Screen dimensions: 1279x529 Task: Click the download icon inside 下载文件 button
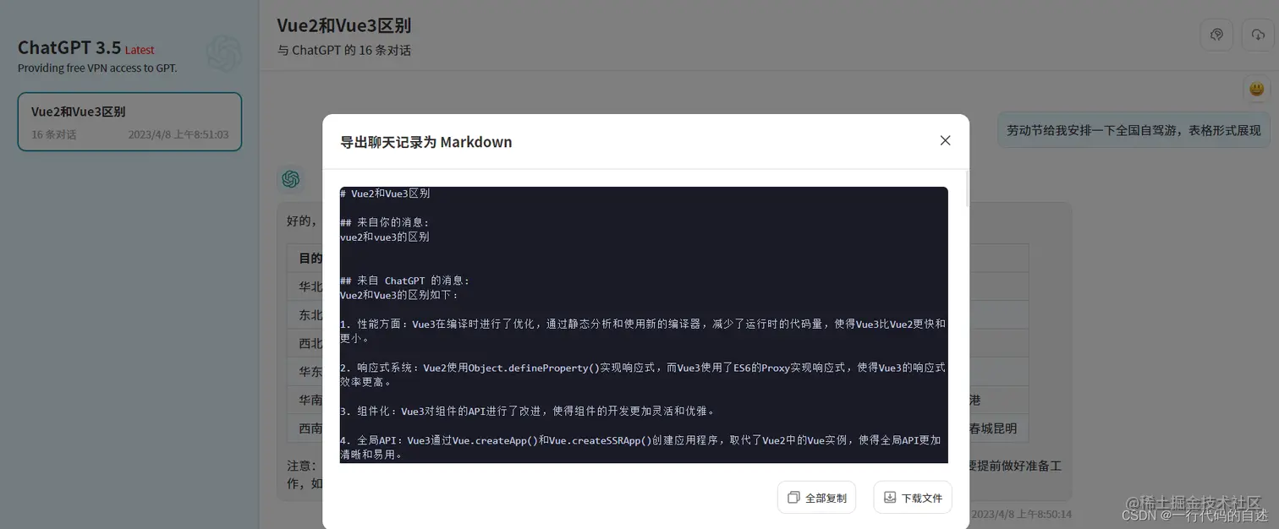click(x=890, y=498)
